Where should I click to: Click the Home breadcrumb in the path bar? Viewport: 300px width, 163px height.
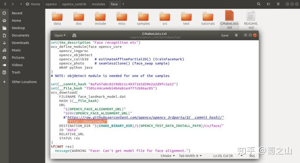(x=33, y=4)
